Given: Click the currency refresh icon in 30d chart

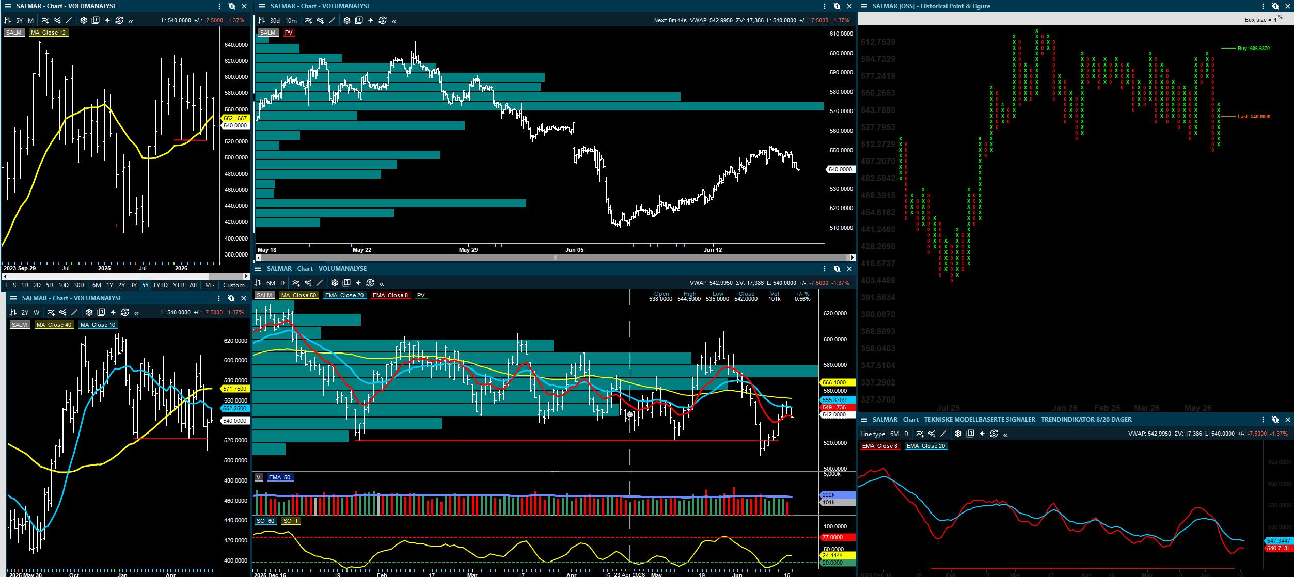Looking at the screenshot, I should [x=383, y=21].
